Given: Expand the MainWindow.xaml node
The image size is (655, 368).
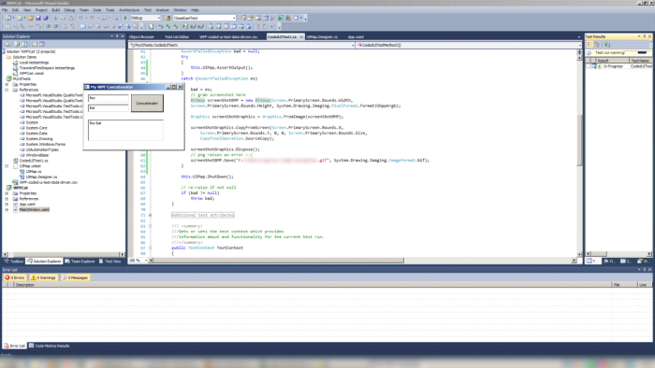Looking at the screenshot, I should [7, 209].
